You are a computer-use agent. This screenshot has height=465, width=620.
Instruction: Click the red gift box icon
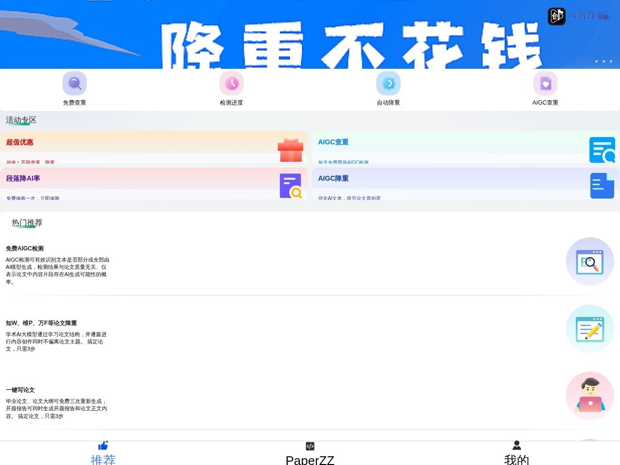tap(291, 150)
